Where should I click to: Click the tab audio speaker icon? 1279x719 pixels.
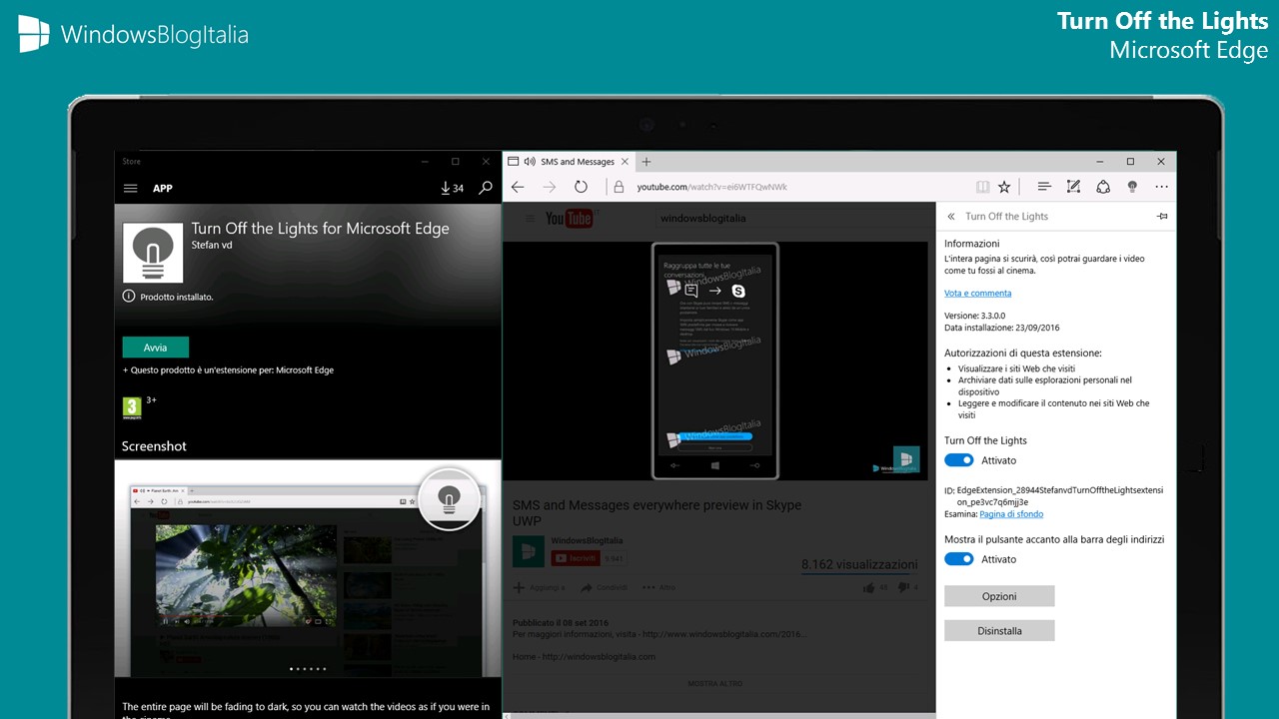(530, 162)
